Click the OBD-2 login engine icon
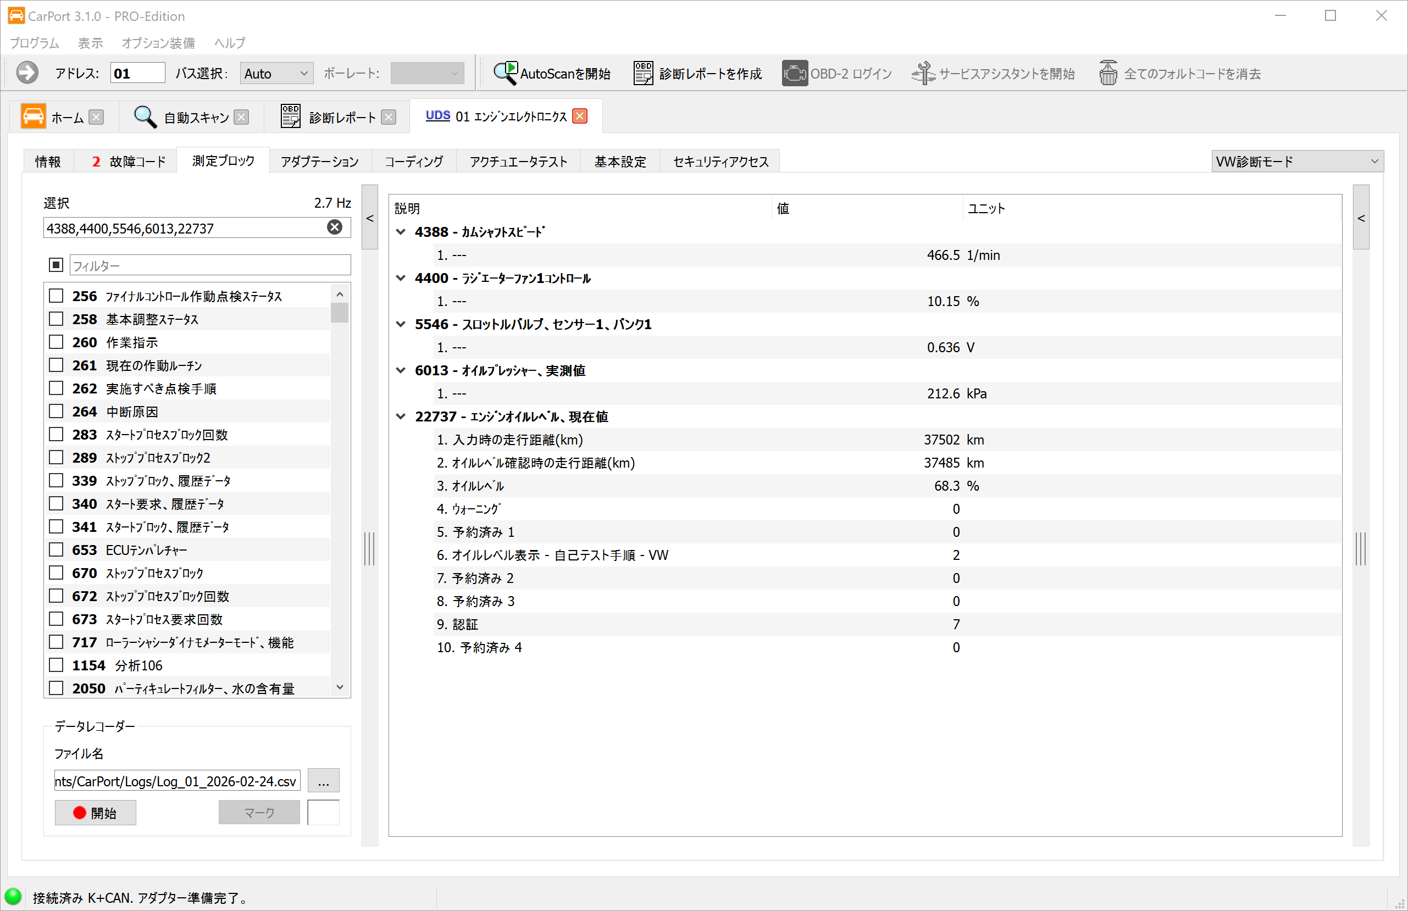 click(x=794, y=74)
